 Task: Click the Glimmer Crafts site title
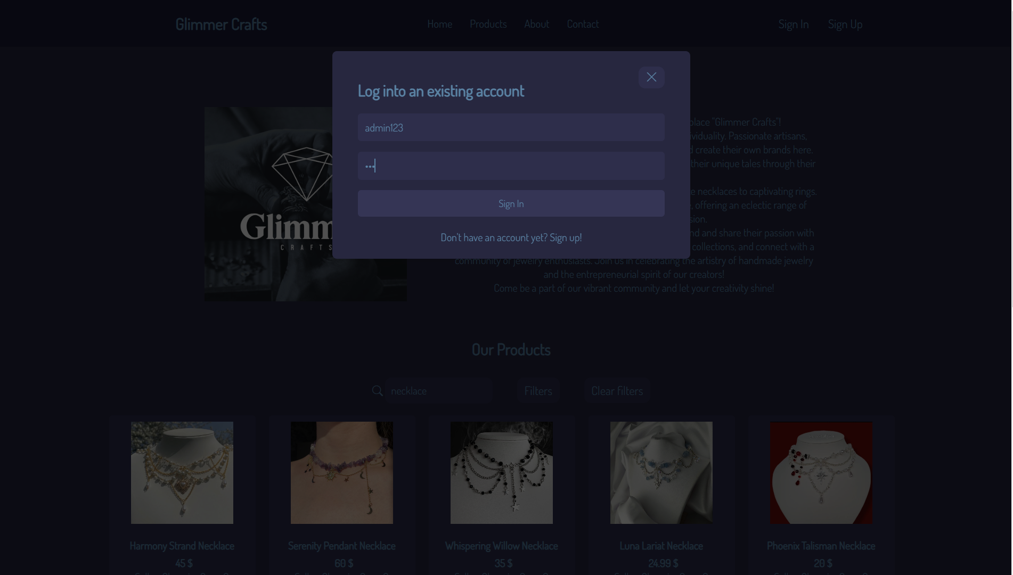coord(221,24)
